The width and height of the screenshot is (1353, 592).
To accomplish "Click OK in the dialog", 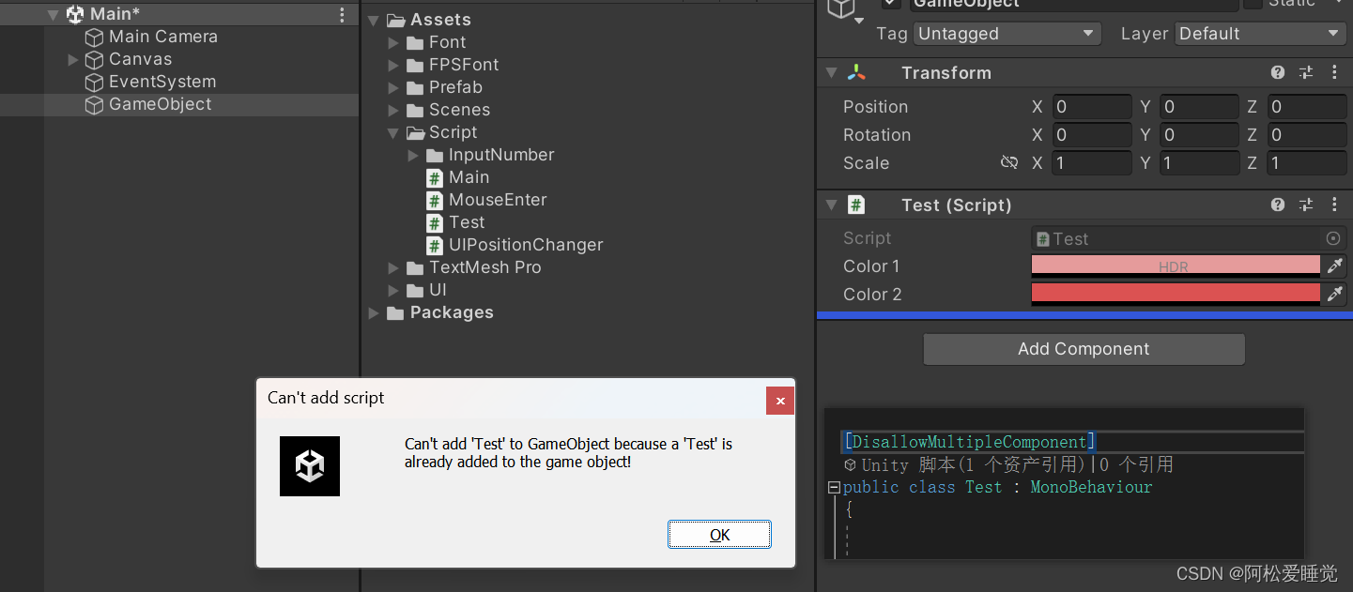I will 719,535.
